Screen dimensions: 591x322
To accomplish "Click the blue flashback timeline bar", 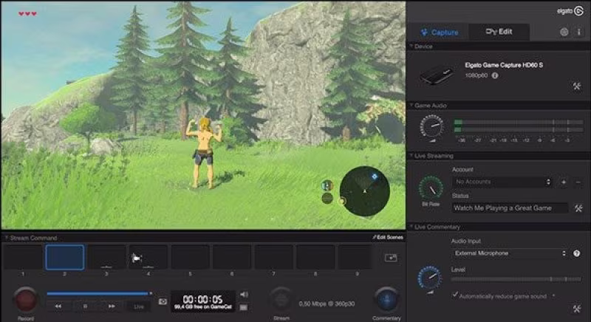I will 98,293.
